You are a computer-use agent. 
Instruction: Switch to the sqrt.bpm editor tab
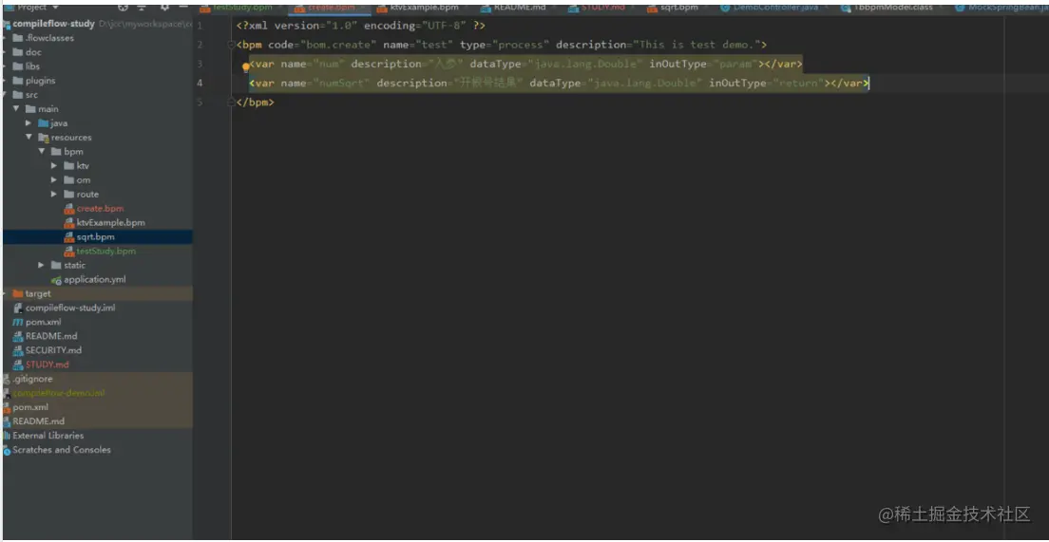pyautogui.click(x=677, y=8)
